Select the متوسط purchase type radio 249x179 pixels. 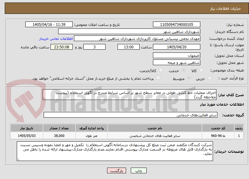coord(189,78)
